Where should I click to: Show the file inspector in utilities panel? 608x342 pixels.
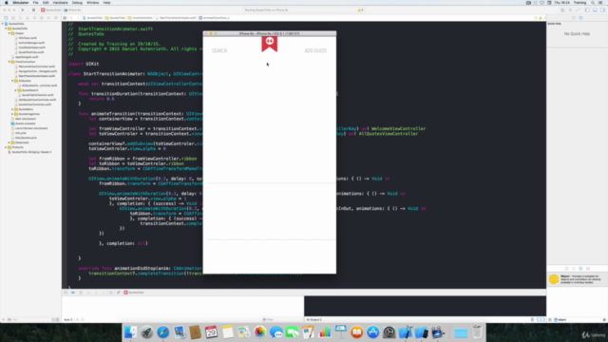[574, 18]
